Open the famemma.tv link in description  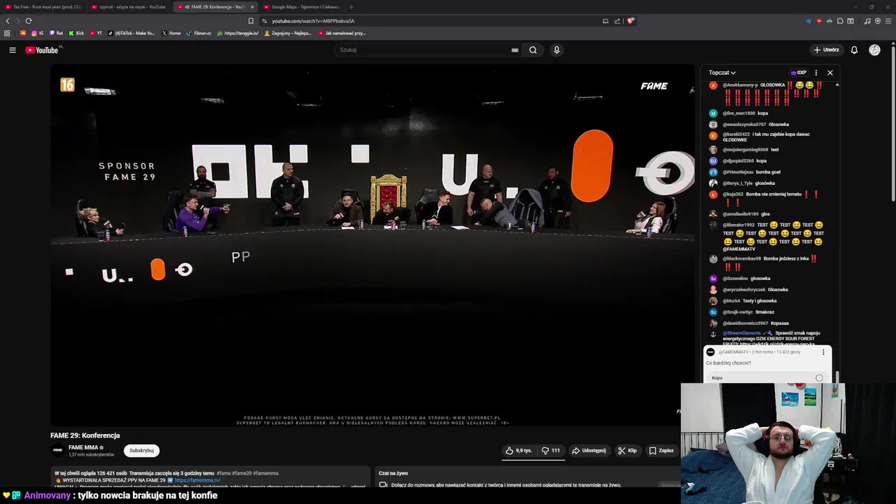[197, 480]
